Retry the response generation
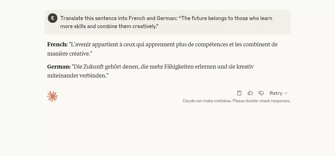The width and height of the screenshot is (335, 156). 276,93
